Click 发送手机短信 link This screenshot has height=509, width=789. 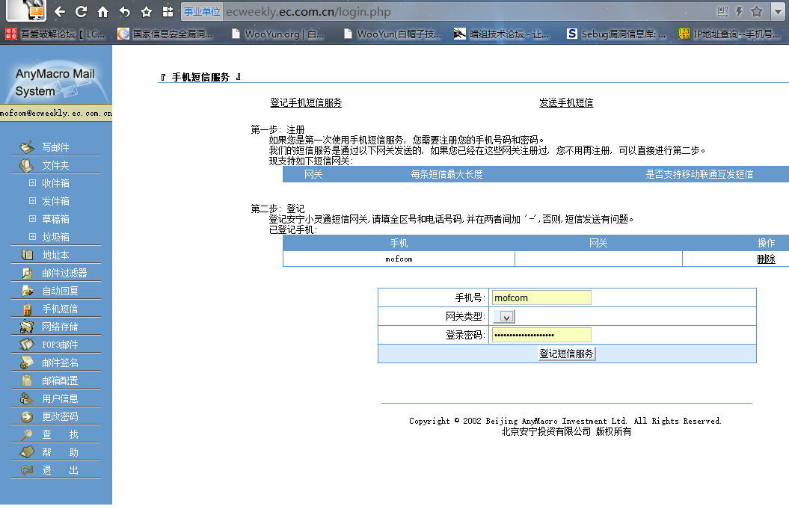coord(566,102)
